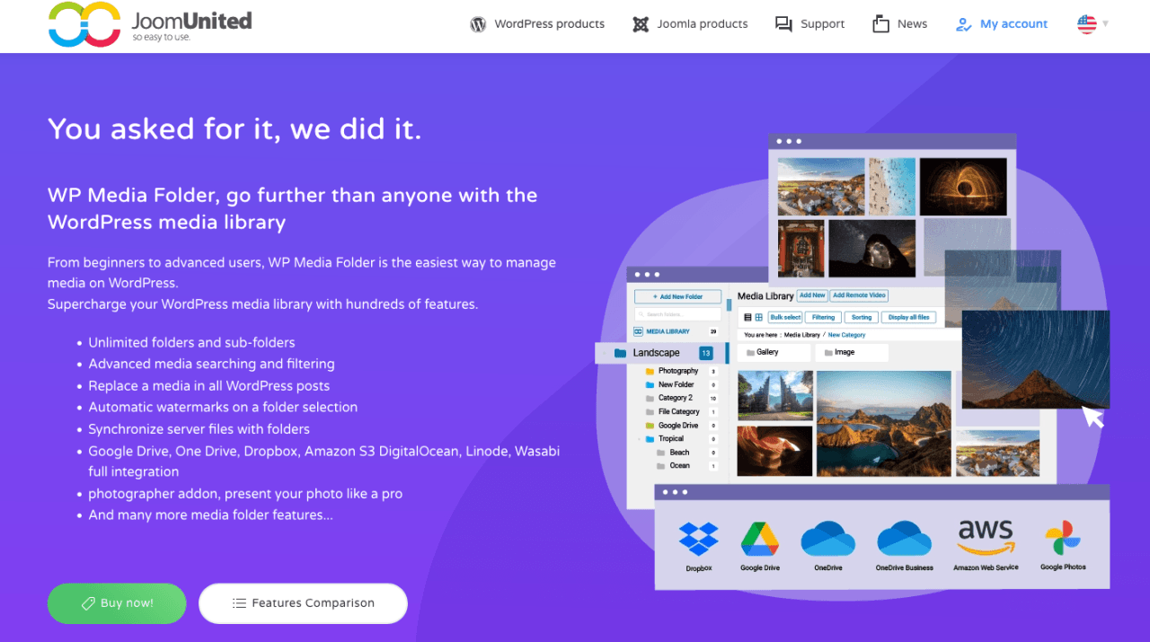1150x642 pixels.
Task: Click the Joomla logo icon in navigation
Action: click(x=641, y=24)
